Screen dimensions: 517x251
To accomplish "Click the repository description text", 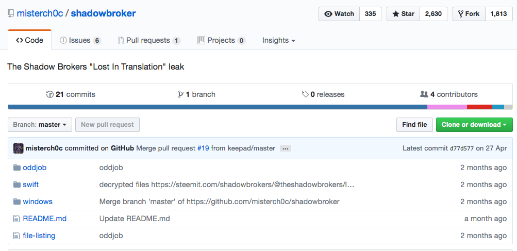I will 96,66.
